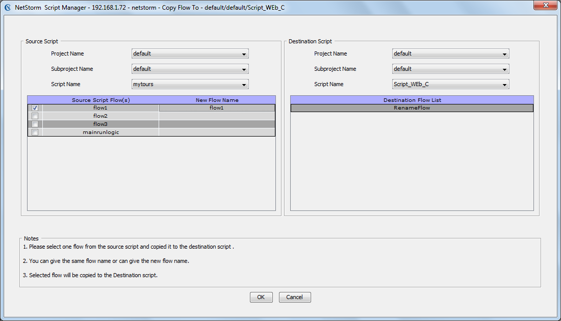Screen dimensions: 561x321
Task: Click New Flow Name cell for flow3
Action: [x=217, y=124]
